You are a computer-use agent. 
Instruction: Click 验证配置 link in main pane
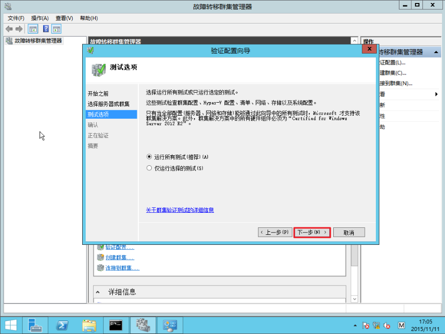(x=120, y=247)
